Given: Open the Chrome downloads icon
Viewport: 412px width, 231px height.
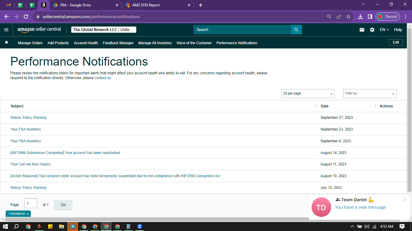Looking at the screenshot, I should (x=360, y=17).
